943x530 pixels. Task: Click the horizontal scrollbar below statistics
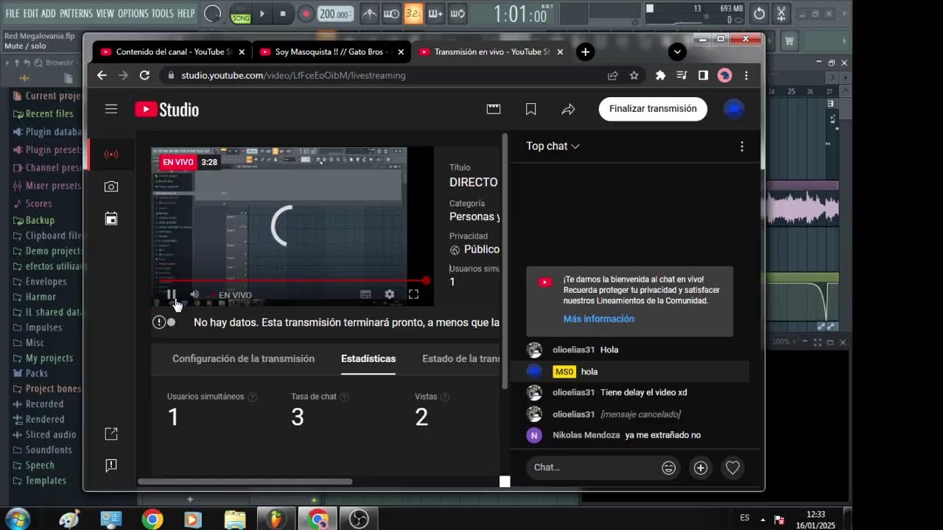[x=245, y=482]
